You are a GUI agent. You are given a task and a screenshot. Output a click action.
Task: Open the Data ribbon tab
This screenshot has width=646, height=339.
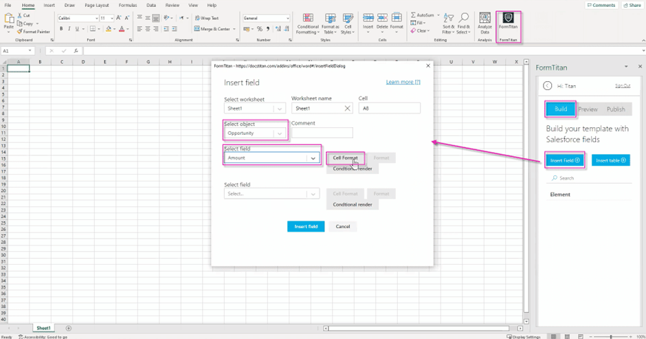pos(151,6)
